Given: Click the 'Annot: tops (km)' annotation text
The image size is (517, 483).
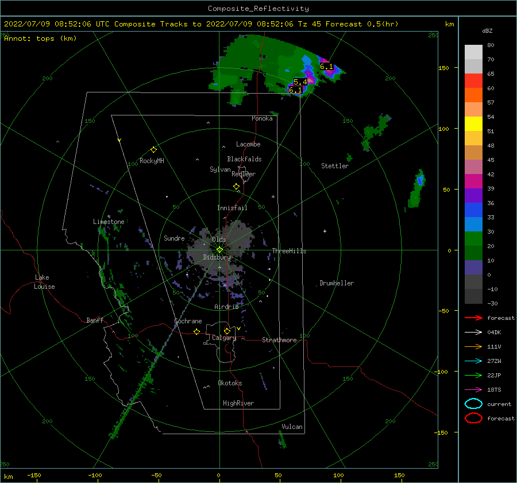Looking at the screenshot, I should [40, 38].
